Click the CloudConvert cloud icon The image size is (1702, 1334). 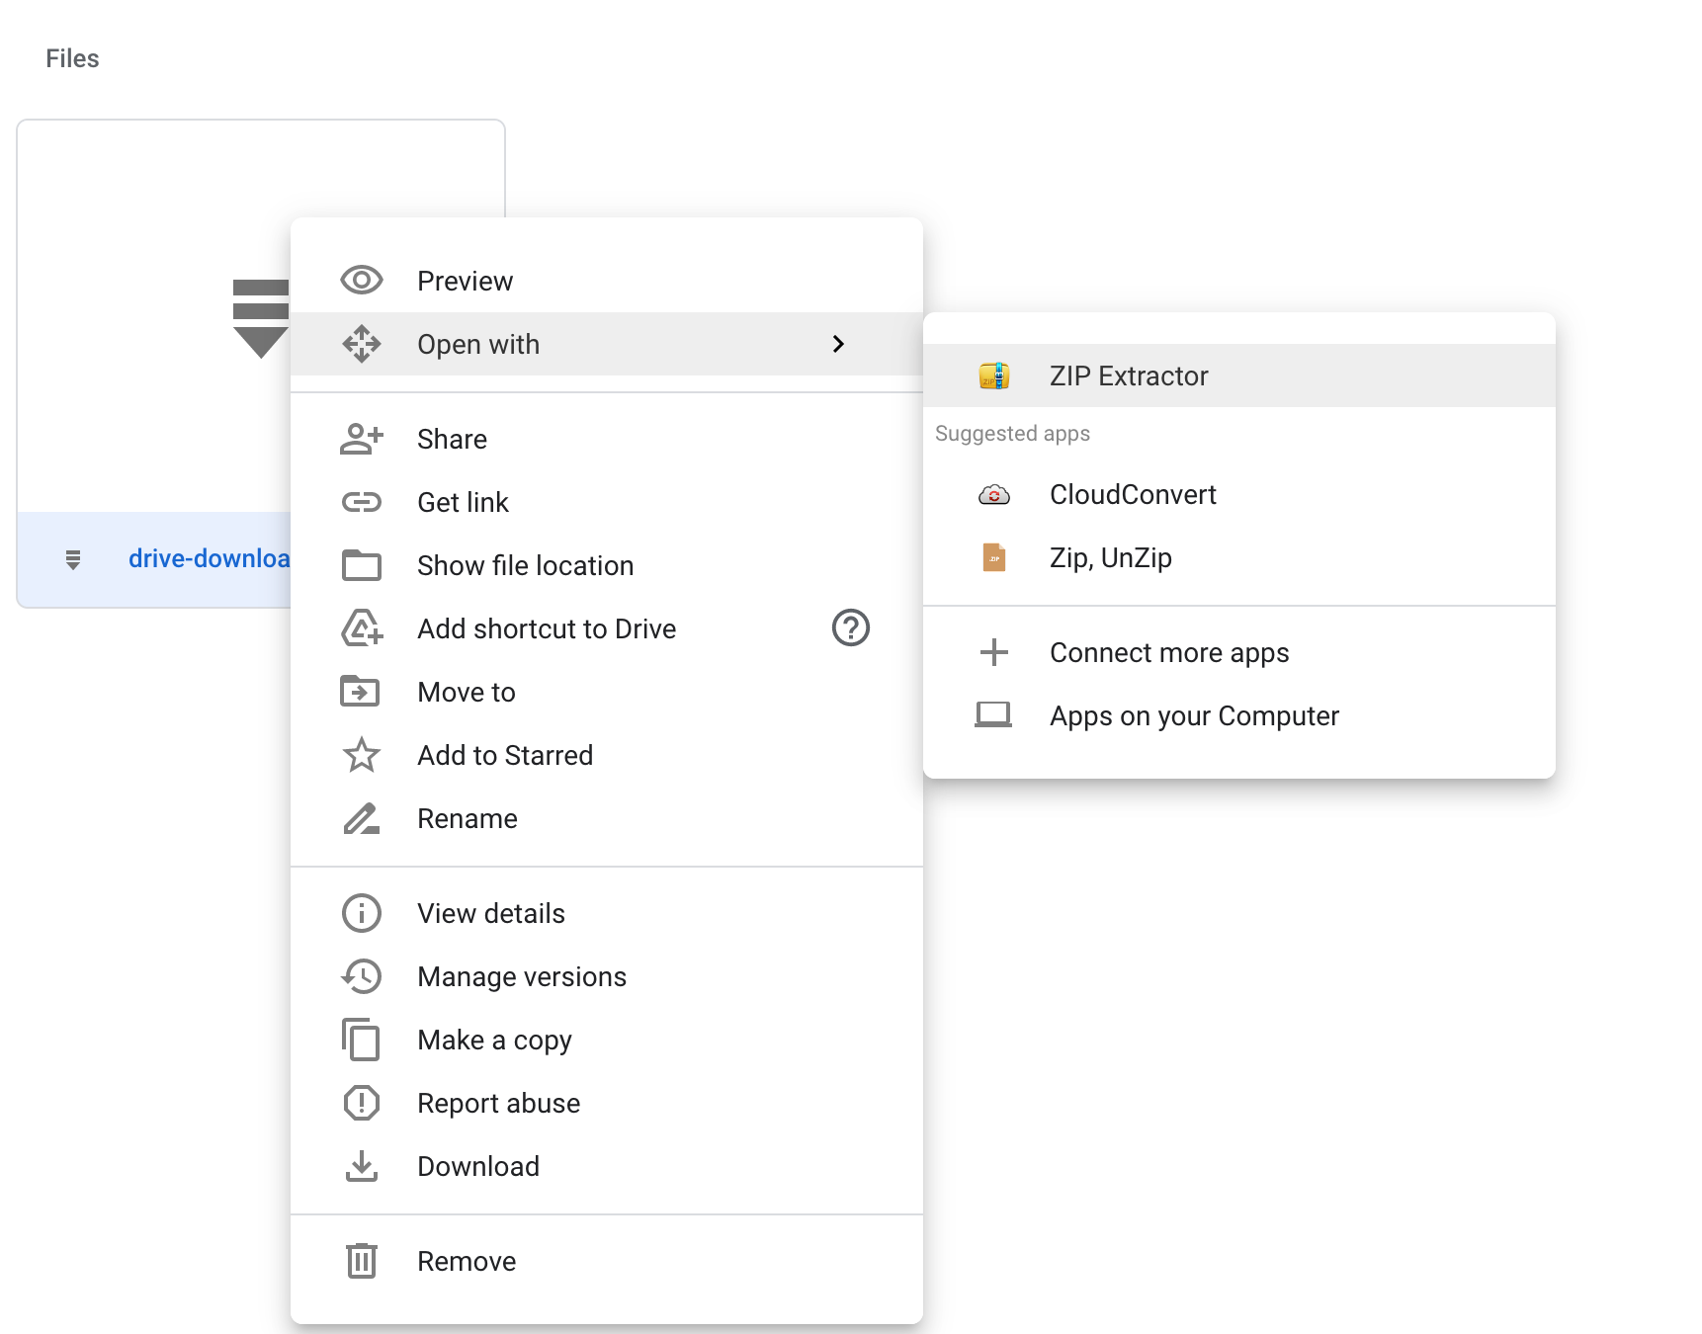coord(995,494)
